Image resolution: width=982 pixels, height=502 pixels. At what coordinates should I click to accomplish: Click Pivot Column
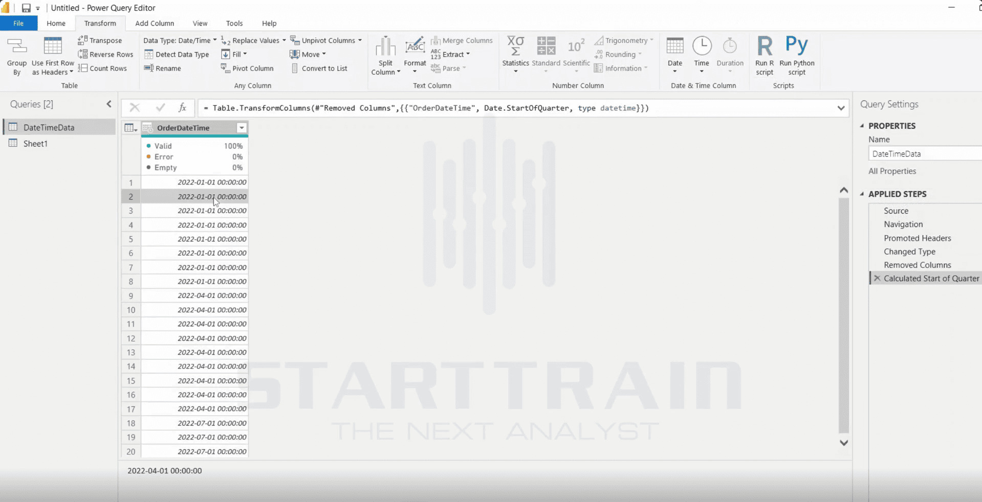(x=247, y=68)
